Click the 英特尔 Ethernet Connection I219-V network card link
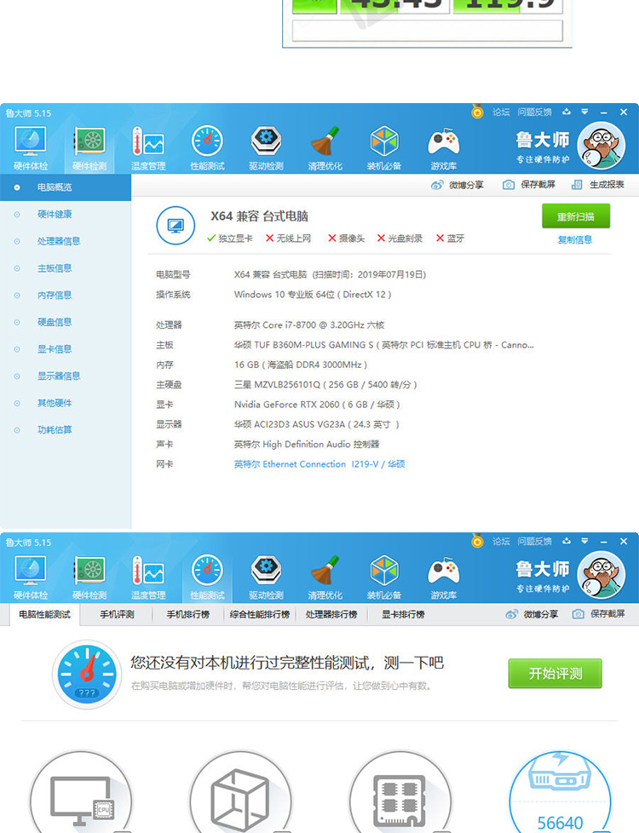The width and height of the screenshot is (639, 833). click(319, 464)
